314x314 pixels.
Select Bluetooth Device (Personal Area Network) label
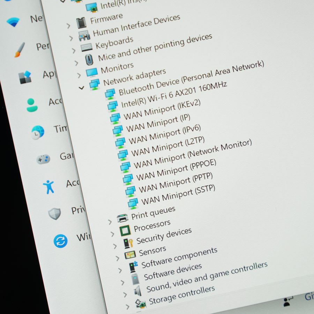pyautogui.click(x=192, y=78)
